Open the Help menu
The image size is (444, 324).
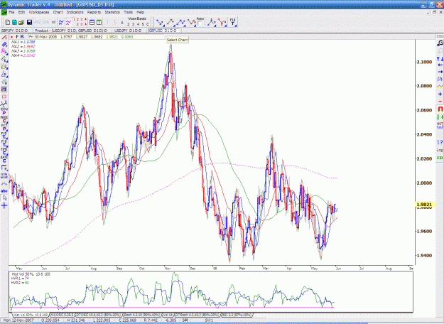[141, 12]
